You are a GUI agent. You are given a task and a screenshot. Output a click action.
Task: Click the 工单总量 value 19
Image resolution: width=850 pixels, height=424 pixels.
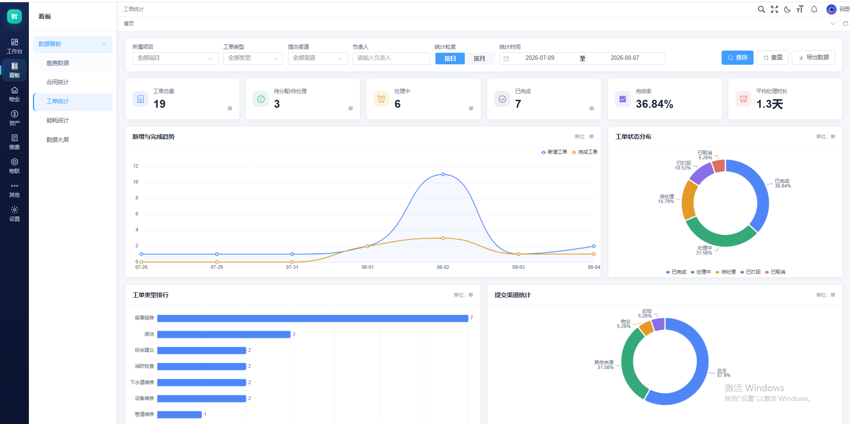click(x=160, y=104)
